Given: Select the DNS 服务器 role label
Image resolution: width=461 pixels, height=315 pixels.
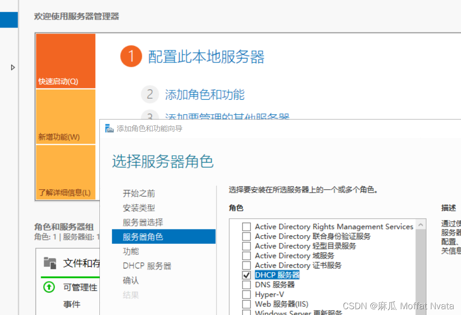Looking at the screenshot, I should 275,285.
